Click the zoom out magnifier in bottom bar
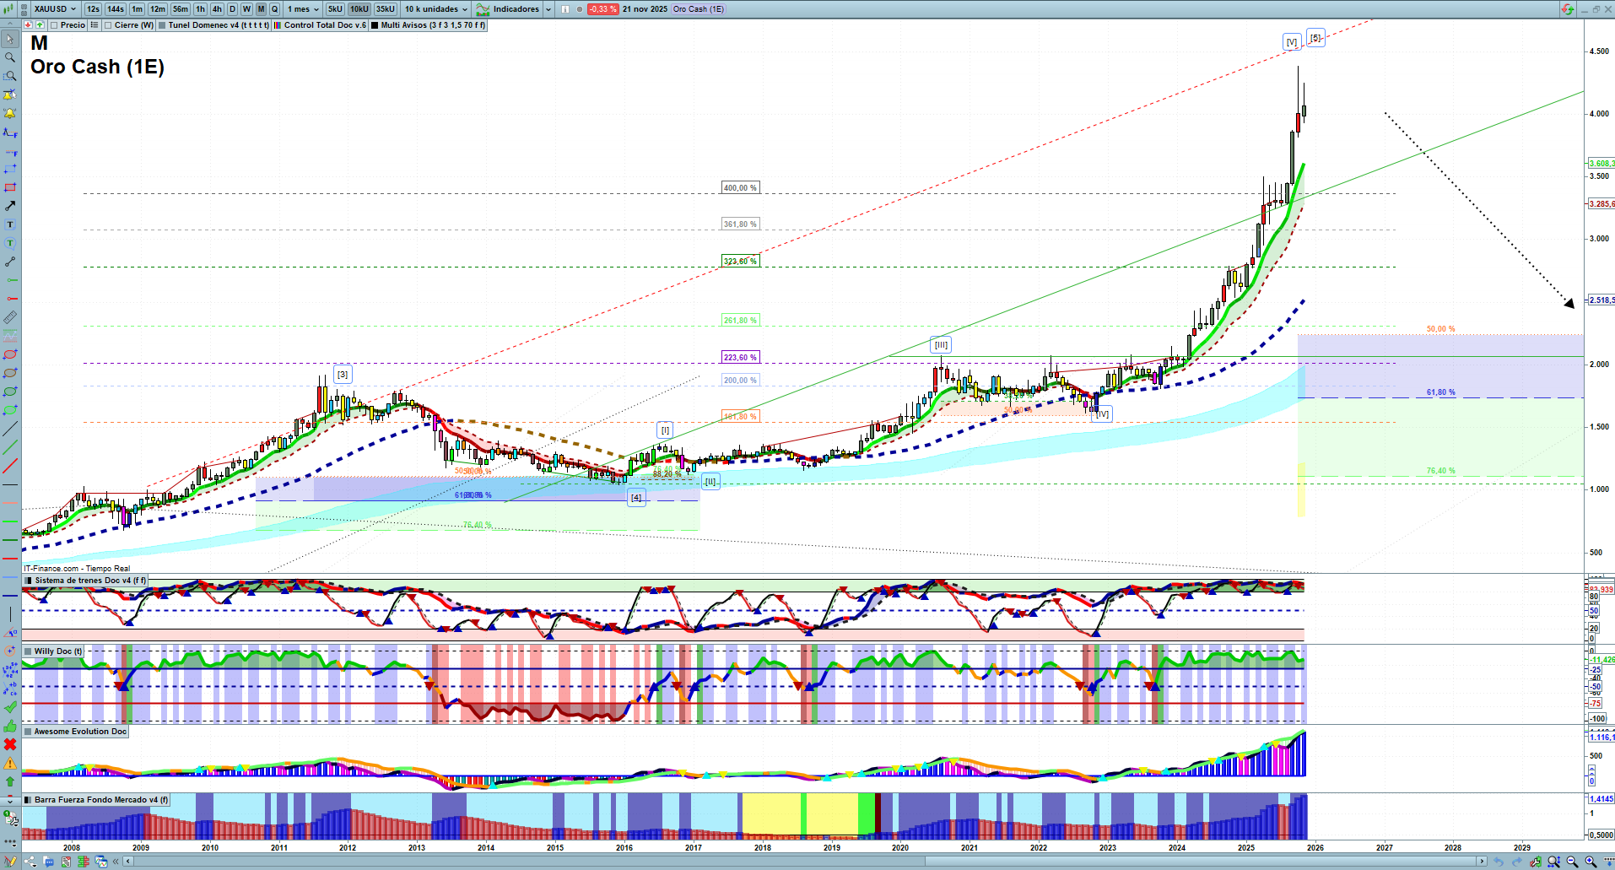Viewport: 1615px width, 870px height. tap(1572, 862)
